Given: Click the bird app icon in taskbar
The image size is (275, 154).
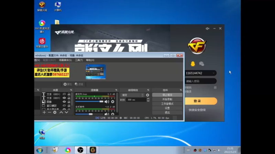Looking at the screenshot, I should click(x=55, y=150).
